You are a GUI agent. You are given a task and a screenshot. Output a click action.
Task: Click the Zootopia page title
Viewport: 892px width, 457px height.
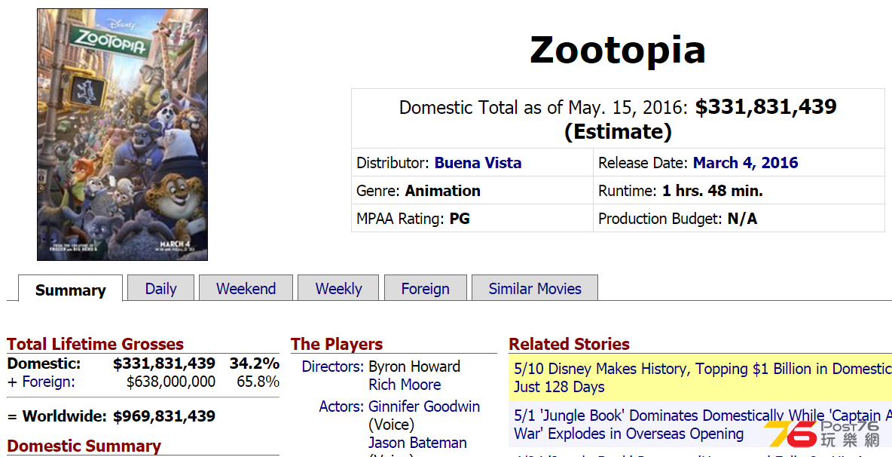[618, 50]
